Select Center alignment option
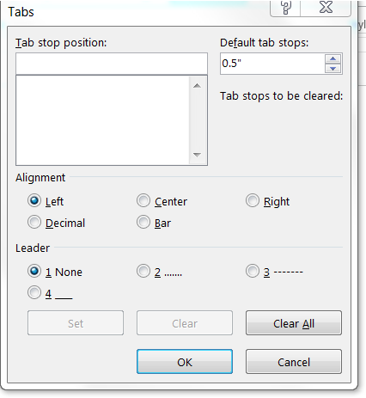The height and width of the screenshot is (398, 366). coord(143,200)
